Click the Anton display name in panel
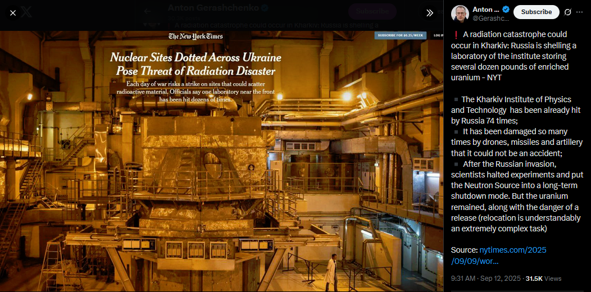This screenshot has height=292, width=591. pos(486,10)
